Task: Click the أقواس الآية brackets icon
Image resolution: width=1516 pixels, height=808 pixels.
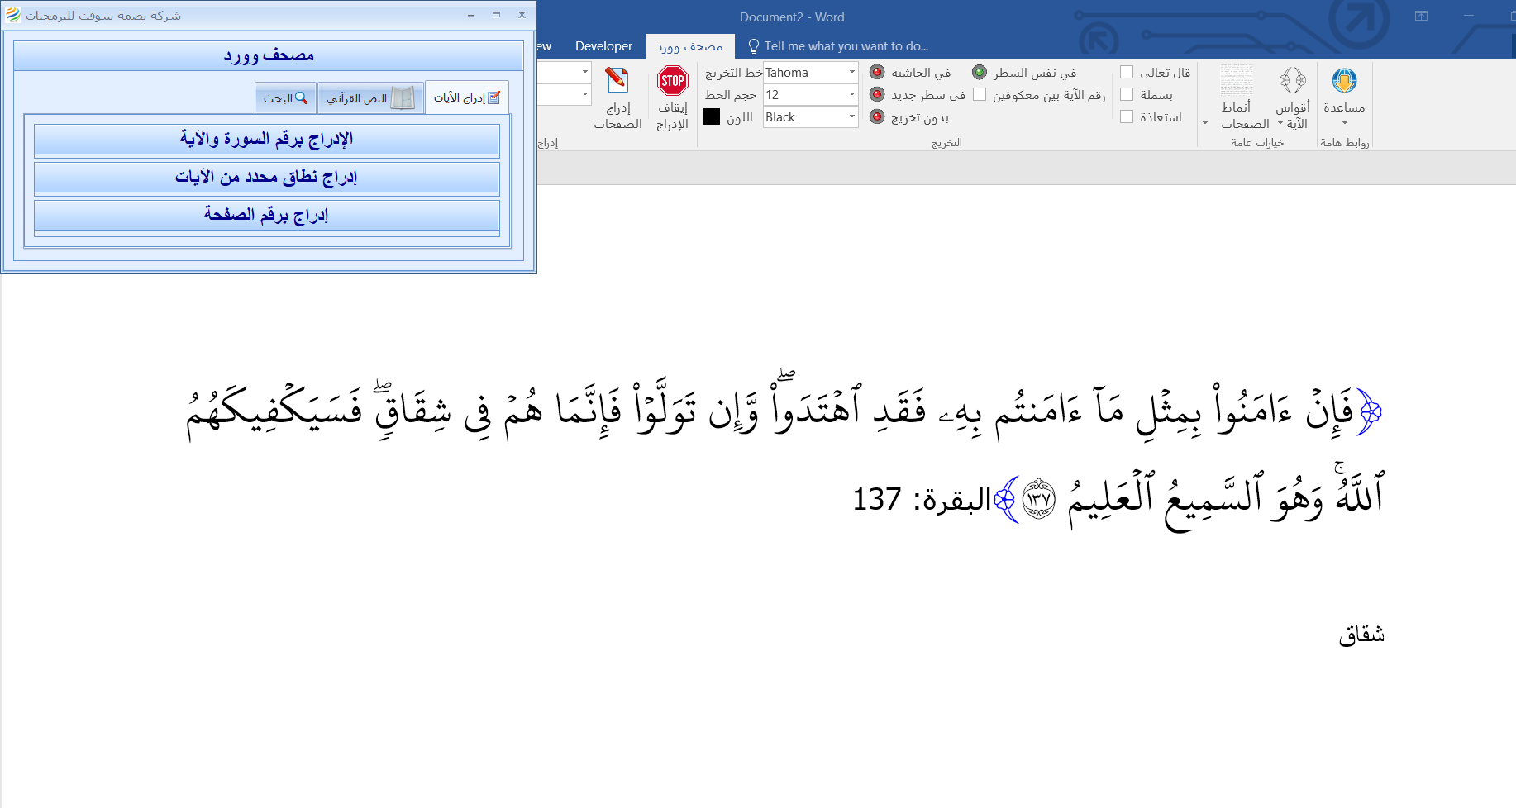Action: (x=1293, y=81)
